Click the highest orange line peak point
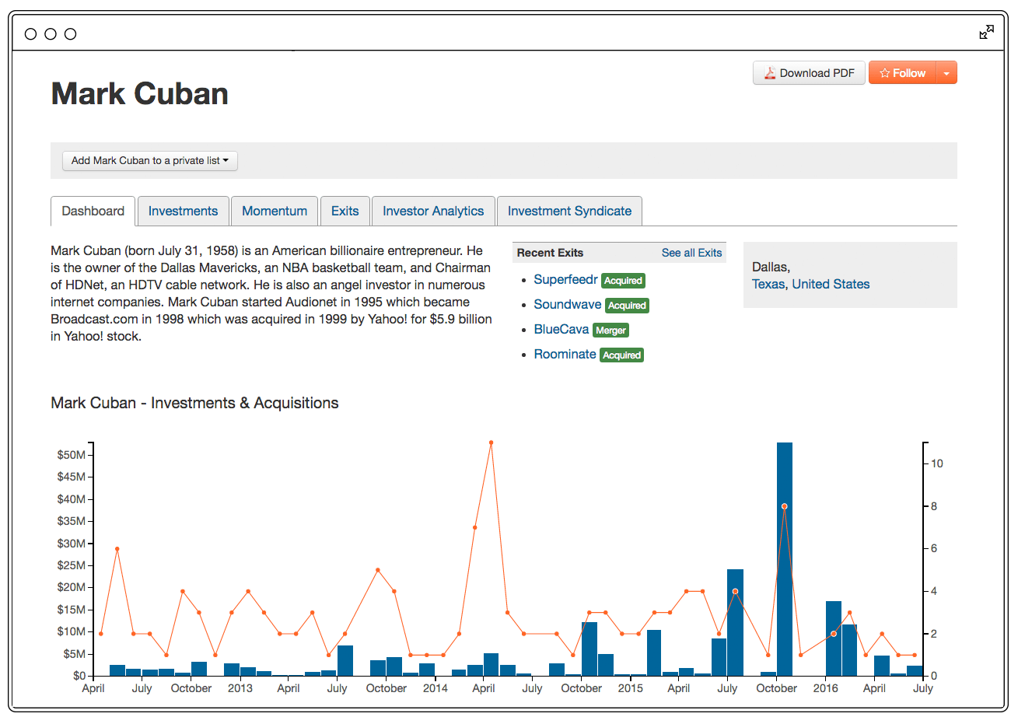The image size is (1011, 724). click(491, 442)
